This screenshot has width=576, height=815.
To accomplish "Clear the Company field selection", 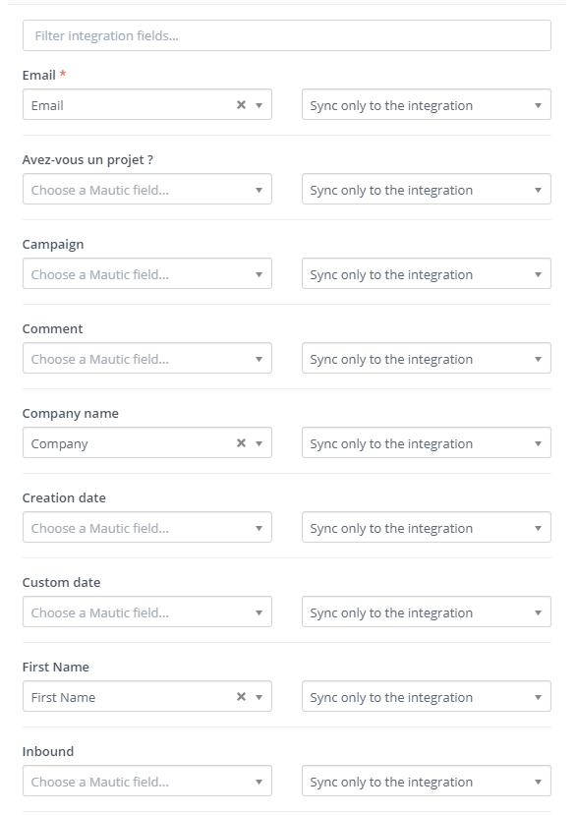I will [x=241, y=442].
